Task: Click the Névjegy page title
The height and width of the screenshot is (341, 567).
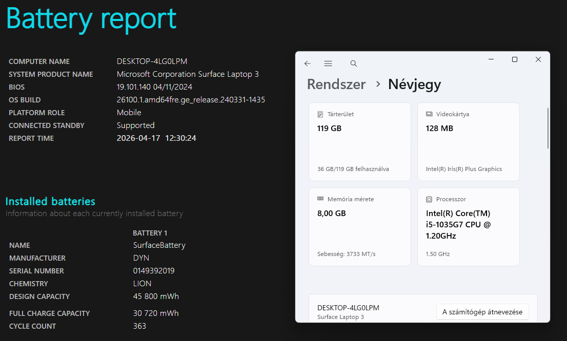Action: click(414, 84)
